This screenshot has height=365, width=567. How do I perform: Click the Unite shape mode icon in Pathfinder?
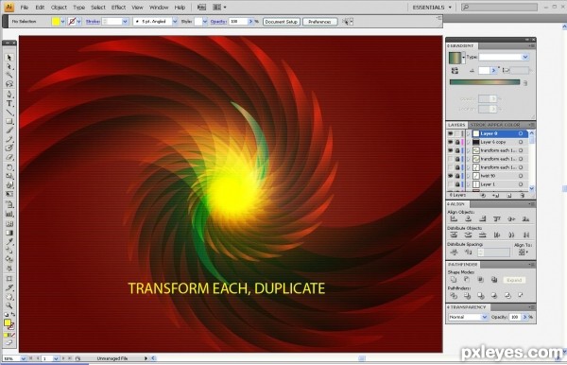(x=454, y=280)
